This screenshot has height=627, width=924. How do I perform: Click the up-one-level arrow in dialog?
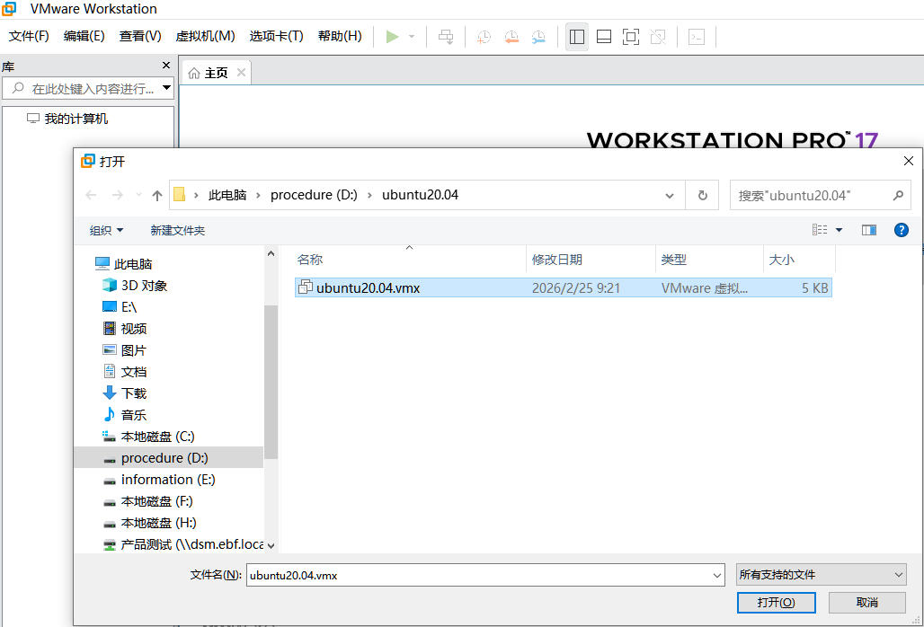(157, 195)
